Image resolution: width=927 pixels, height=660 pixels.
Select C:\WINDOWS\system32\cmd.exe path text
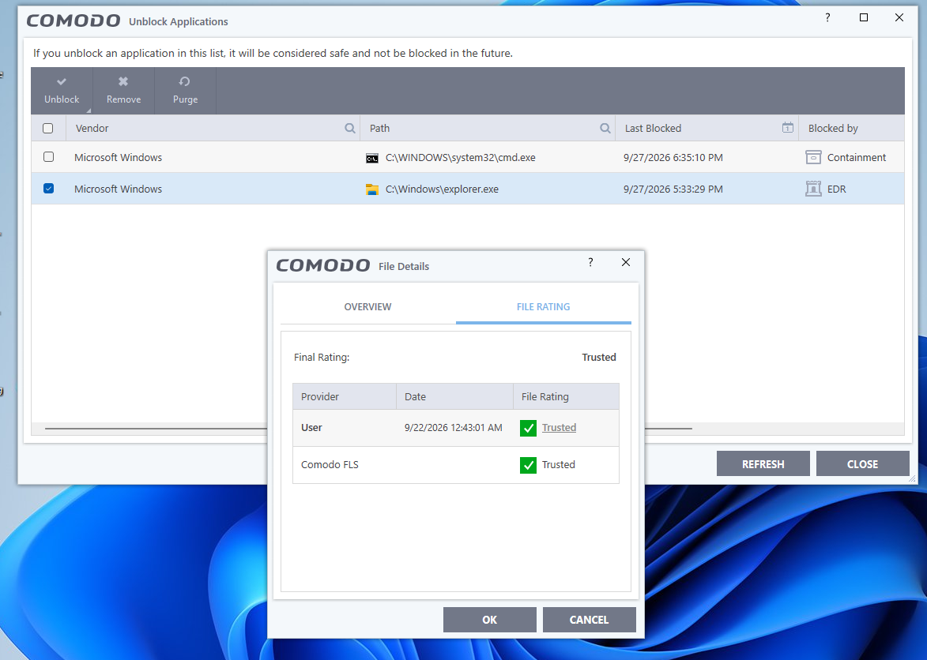tap(461, 158)
